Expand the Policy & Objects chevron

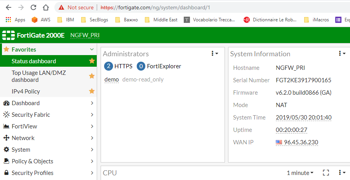(92, 161)
